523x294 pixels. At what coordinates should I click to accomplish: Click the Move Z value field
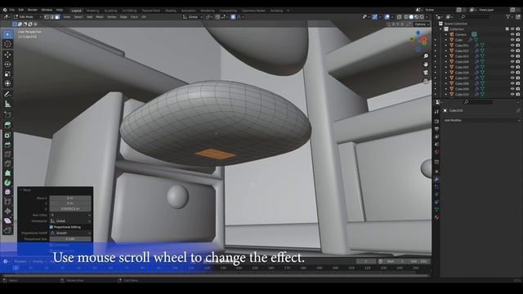pyautogui.click(x=70, y=209)
